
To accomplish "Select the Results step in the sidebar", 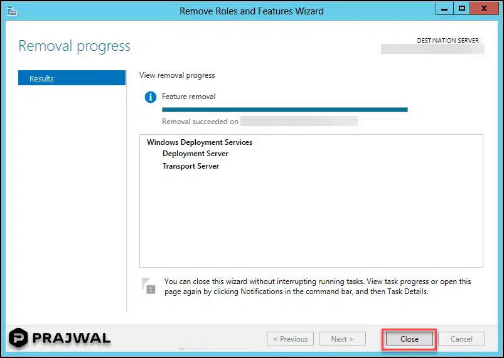I will click(x=72, y=78).
